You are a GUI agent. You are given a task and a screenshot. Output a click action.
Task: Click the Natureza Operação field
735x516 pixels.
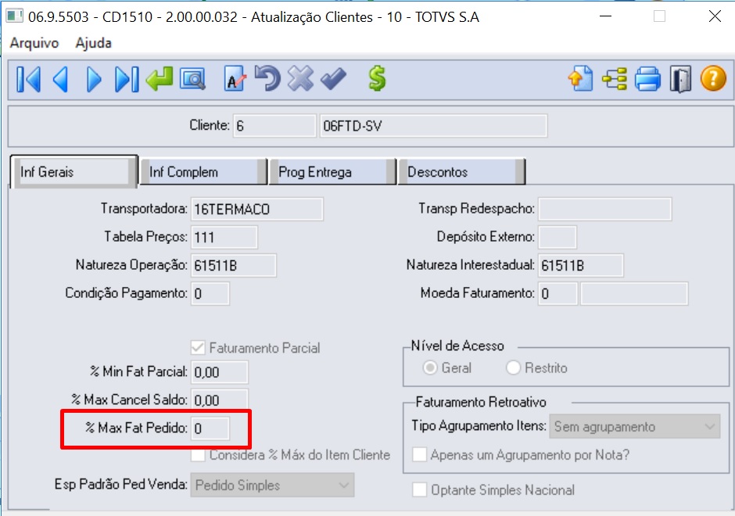pos(234,265)
